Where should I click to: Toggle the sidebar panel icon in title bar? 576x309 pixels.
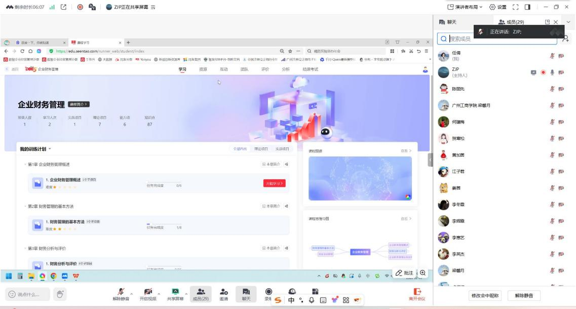click(x=527, y=7)
